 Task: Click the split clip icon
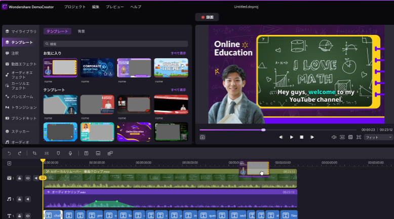click(x=46, y=153)
